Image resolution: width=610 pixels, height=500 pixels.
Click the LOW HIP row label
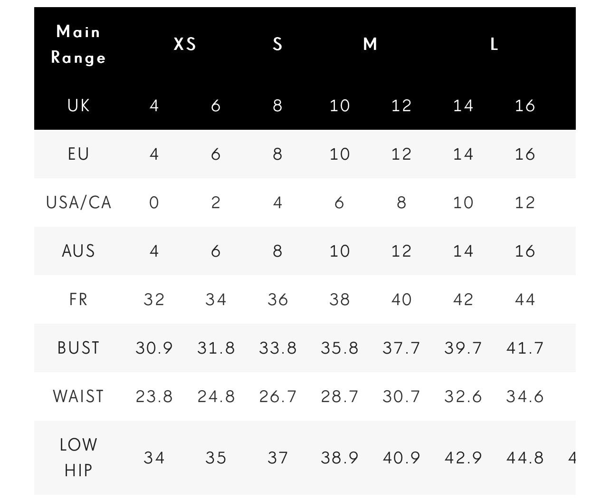[x=78, y=457]
